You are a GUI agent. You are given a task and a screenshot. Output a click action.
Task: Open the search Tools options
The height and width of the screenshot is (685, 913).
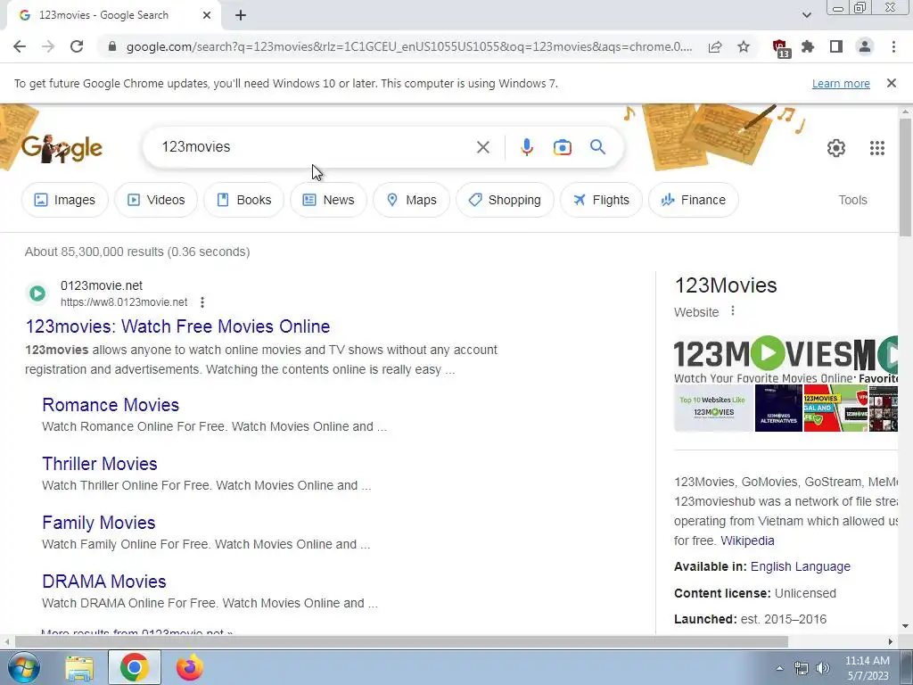pos(852,200)
